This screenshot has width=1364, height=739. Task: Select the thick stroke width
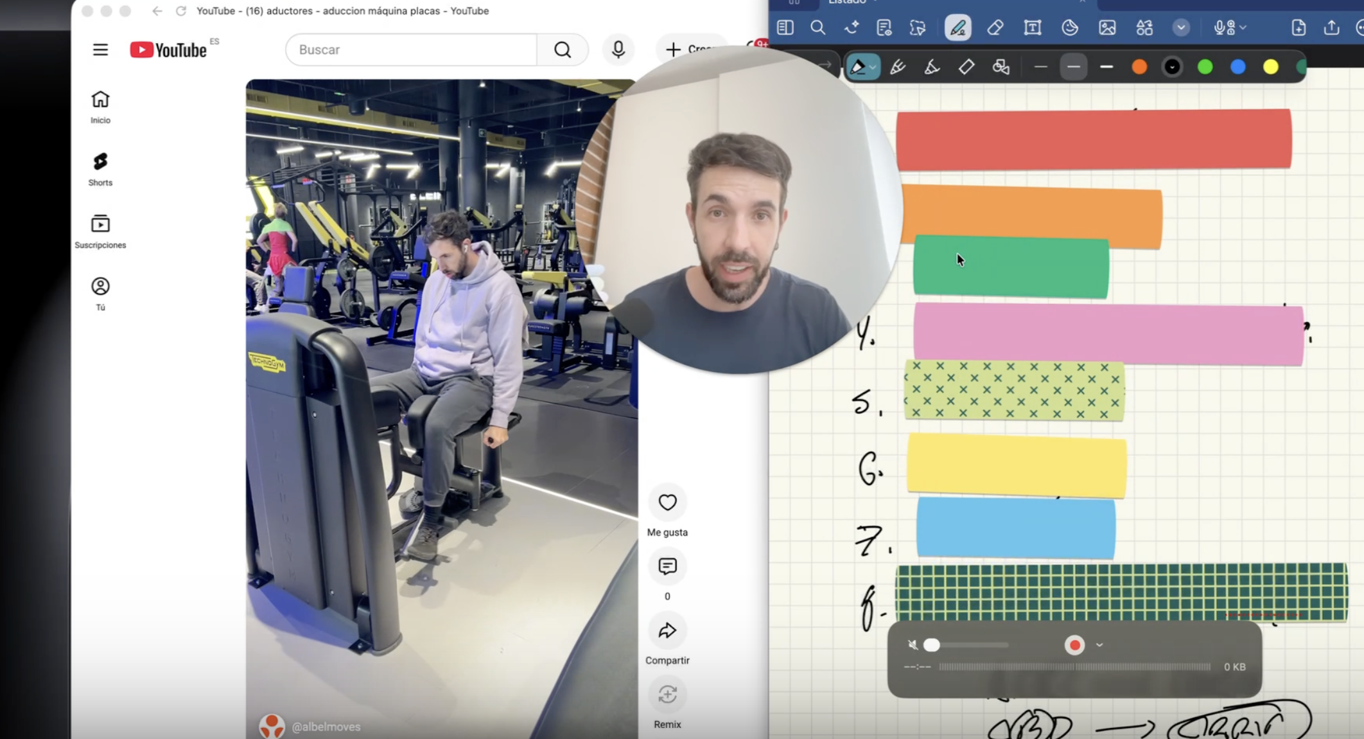[1106, 67]
